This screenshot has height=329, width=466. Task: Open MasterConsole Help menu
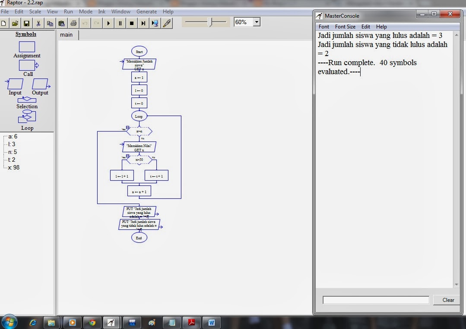381,27
